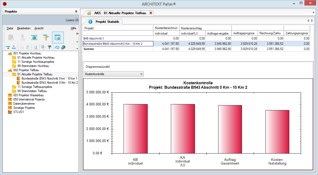The width and height of the screenshot is (318, 175).
Task: Click the KB individuel chart bar
Action: [x=135, y=129]
